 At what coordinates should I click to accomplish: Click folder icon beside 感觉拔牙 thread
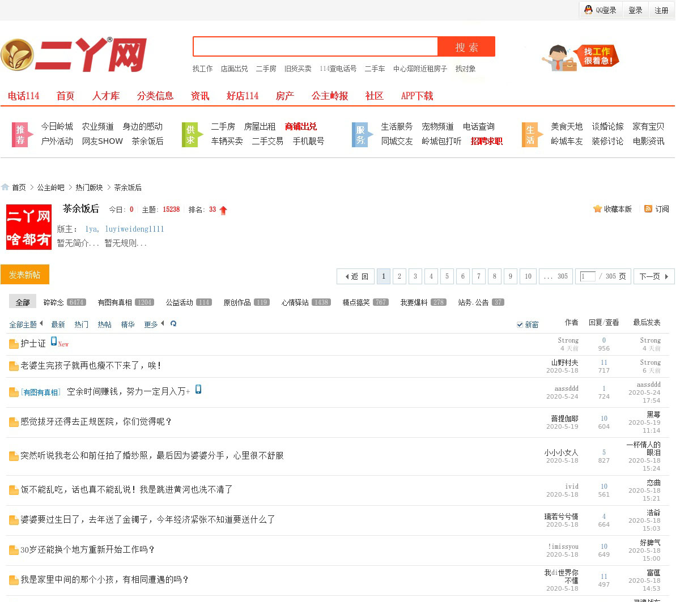click(x=14, y=422)
